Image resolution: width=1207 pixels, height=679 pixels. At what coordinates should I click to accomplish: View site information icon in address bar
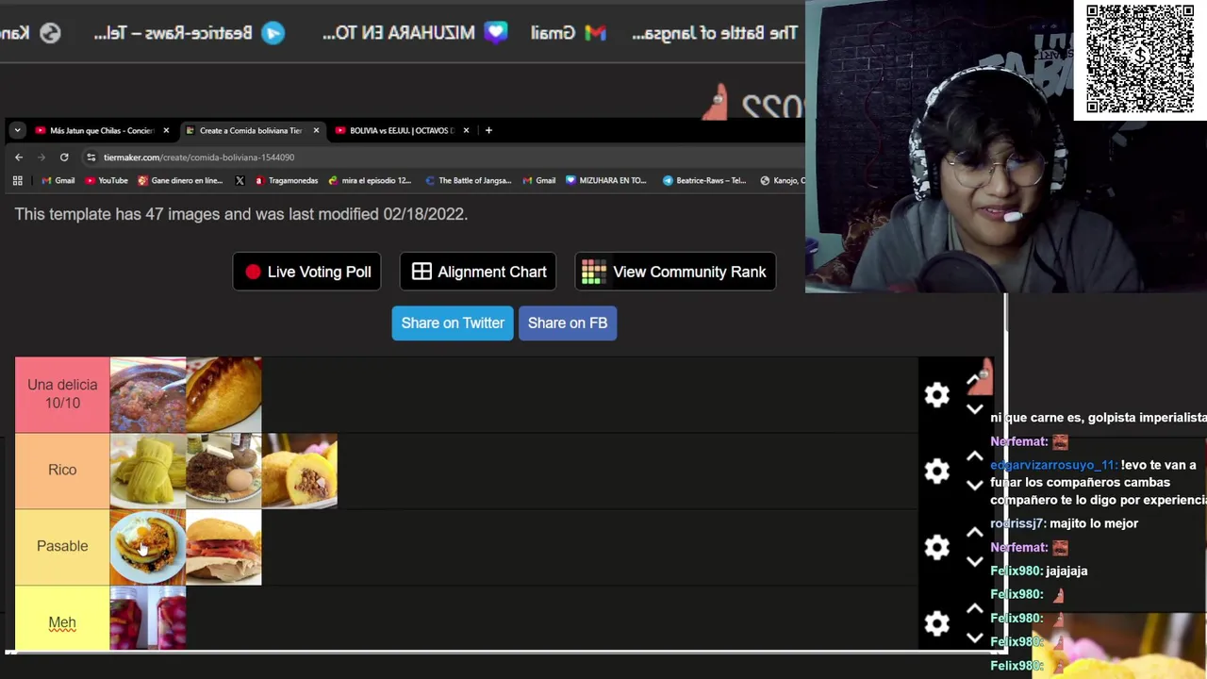click(x=91, y=157)
